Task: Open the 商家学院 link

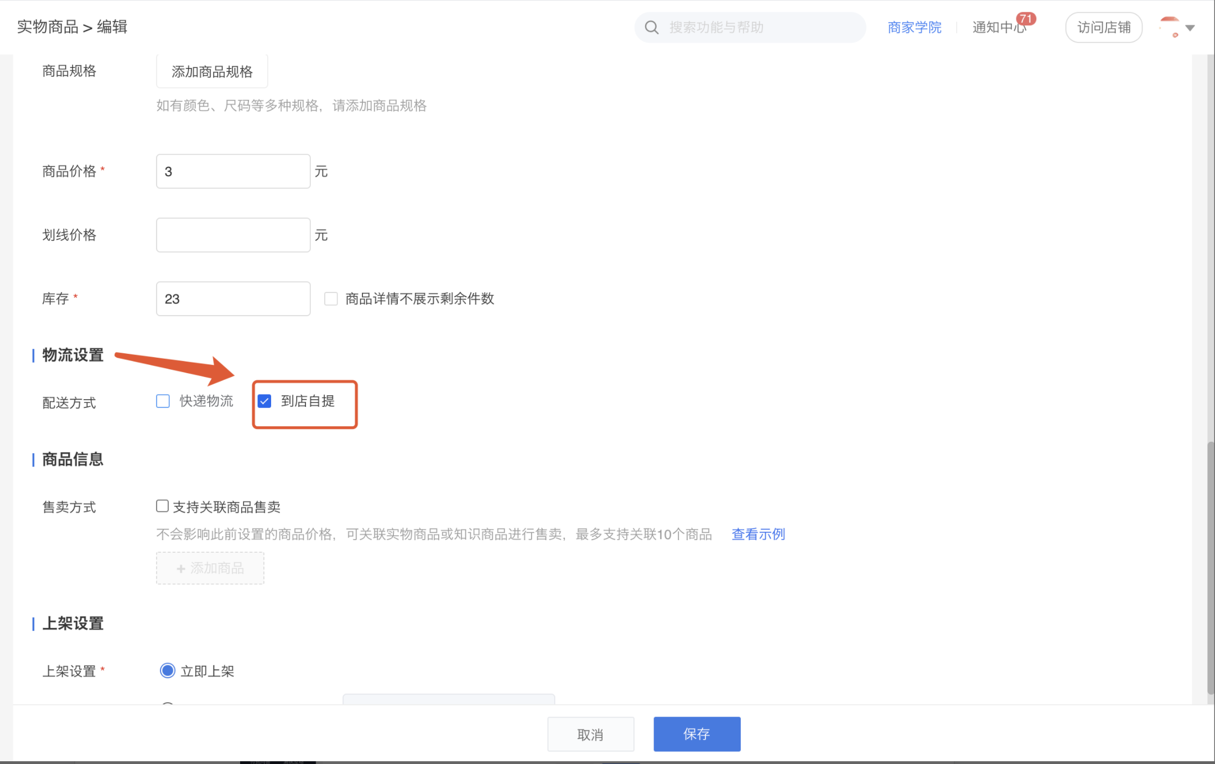Action: click(x=914, y=28)
